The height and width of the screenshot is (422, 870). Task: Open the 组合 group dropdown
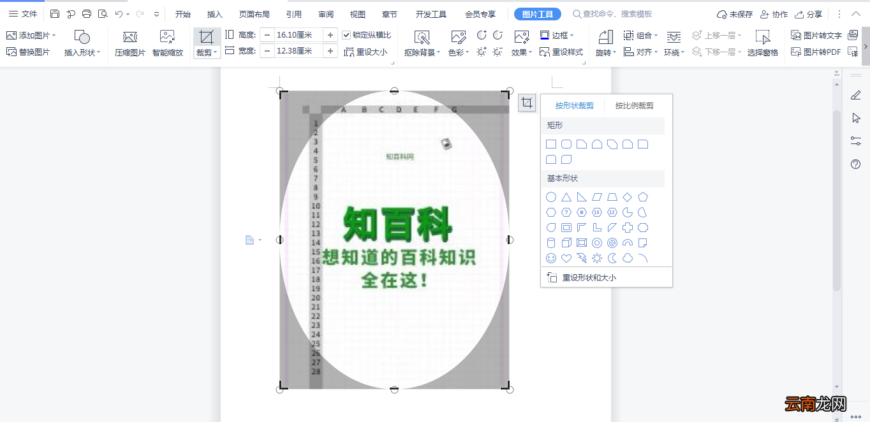coord(657,36)
